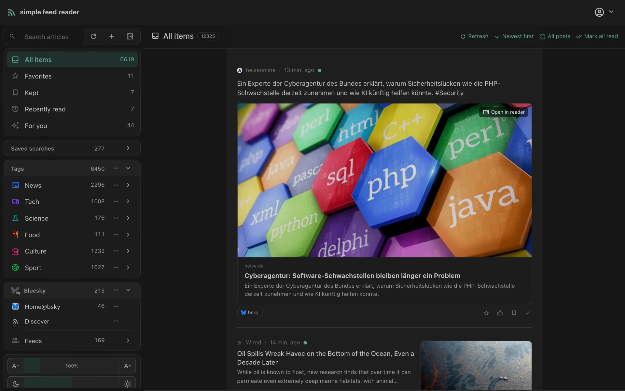625x391 pixels.
Task: Open Tech tag more options
Action: point(116,202)
